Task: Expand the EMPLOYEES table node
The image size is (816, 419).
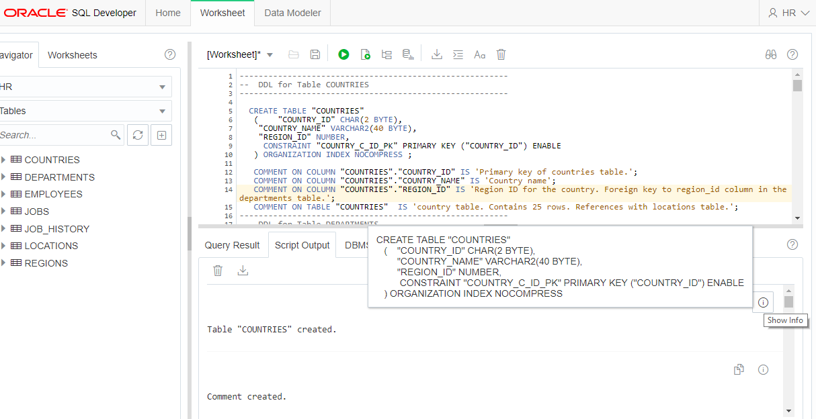Action: coord(3,194)
